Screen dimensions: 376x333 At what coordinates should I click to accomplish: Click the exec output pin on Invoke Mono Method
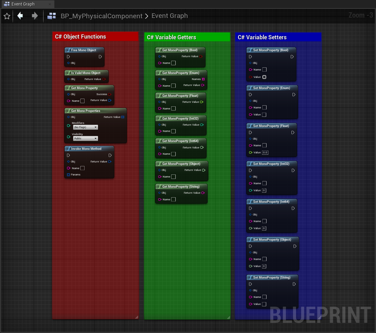click(110, 155)
